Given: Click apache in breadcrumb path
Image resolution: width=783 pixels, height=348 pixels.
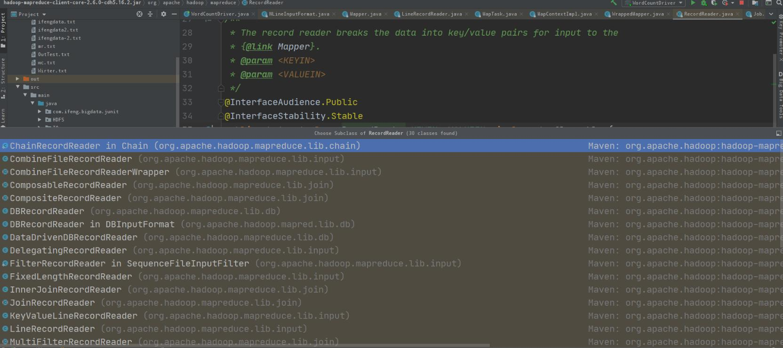Looking at the screenshot, I should tap(171, 3).
